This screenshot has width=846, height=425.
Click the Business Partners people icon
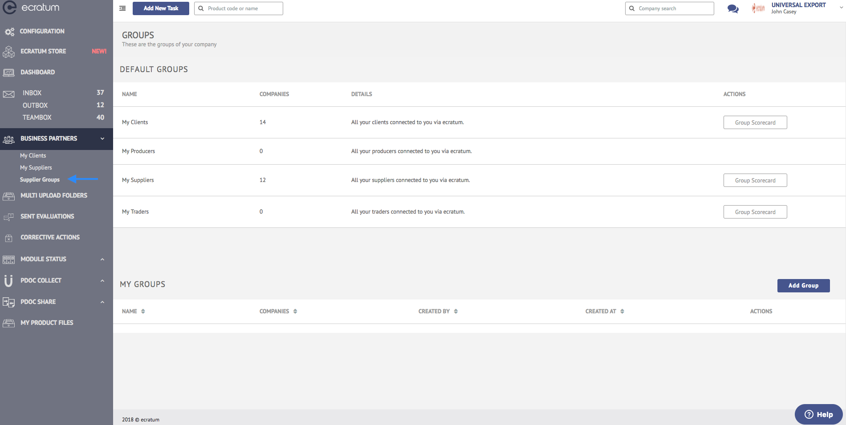(x=8, y=139)
